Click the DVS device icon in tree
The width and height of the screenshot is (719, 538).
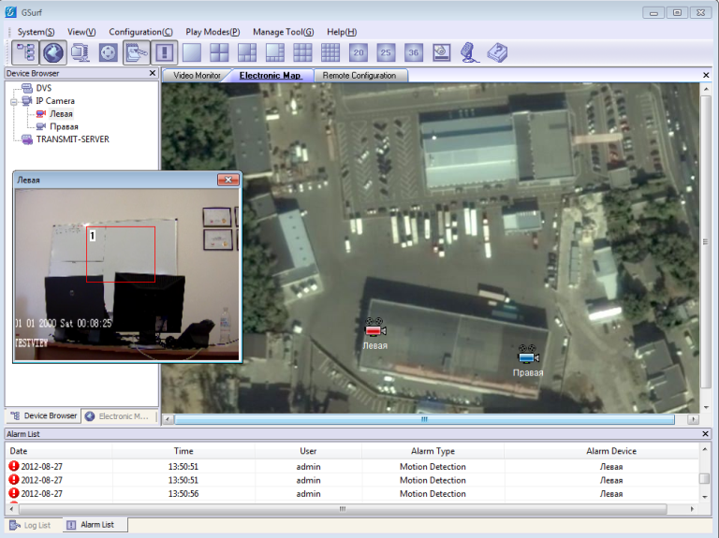pyautogui.click(x=27, y=88)
